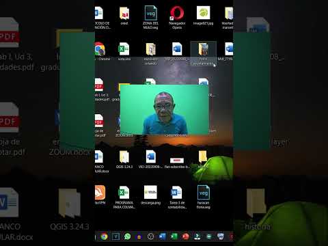Screen dimensions: 328x246
Task: Switch to Vegas Pro in the taskbar
Action: coord(115,236)
